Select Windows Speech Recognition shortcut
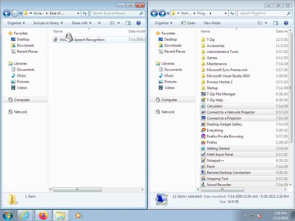The height and width of the screenshot is (221, 295). pyautogui.click(x=99, y=40)
